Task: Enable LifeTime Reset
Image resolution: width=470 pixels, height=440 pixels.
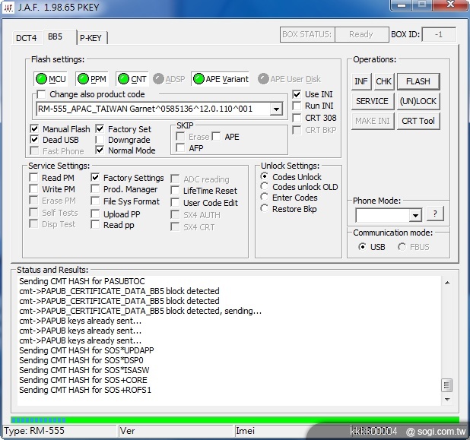Action: coord(175,191)
